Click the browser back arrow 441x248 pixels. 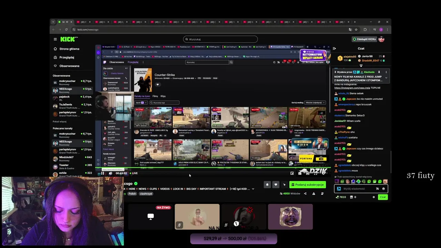coord(53,30)
